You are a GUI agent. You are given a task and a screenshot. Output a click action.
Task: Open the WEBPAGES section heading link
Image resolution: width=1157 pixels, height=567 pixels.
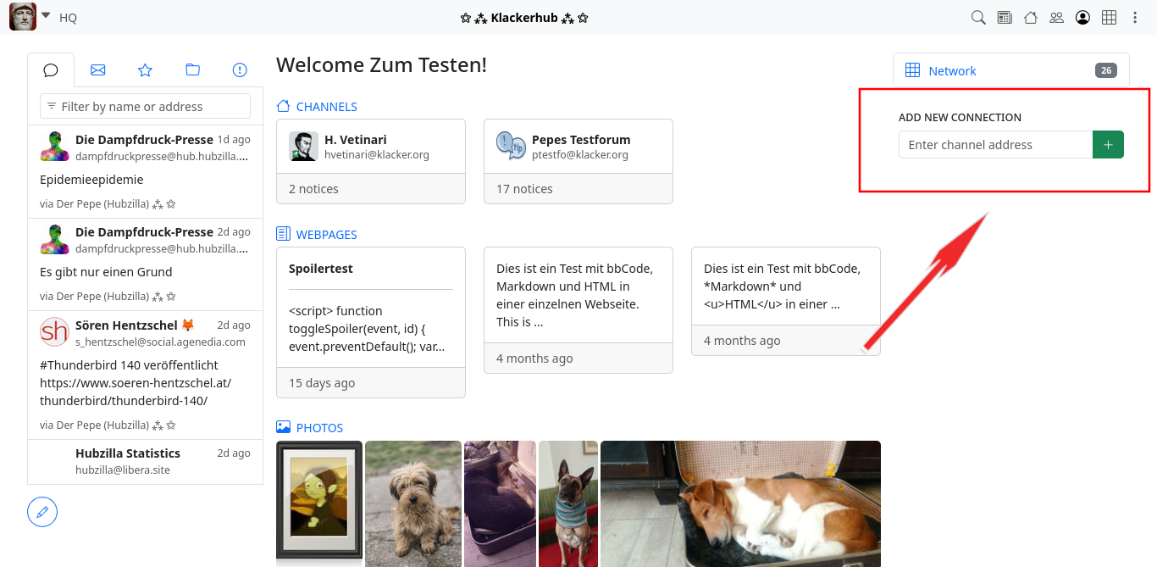coord(326,235)
